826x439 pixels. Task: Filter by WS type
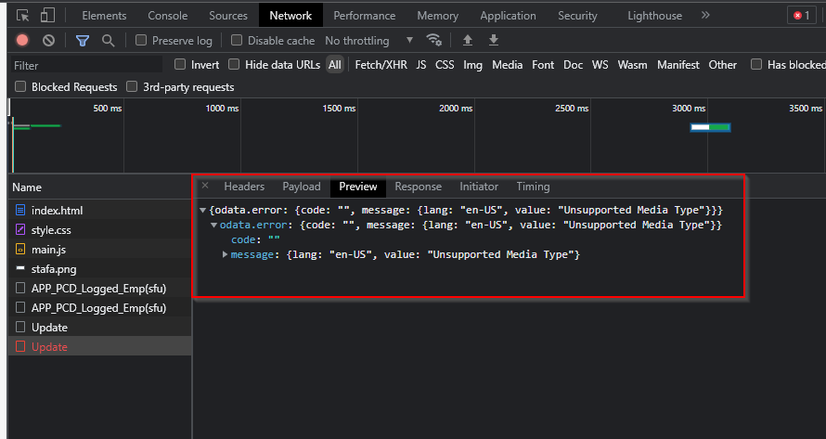[600, 65]
